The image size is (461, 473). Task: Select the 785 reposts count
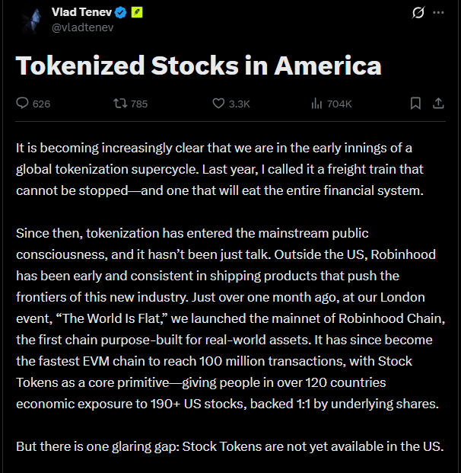coord(139,104)
